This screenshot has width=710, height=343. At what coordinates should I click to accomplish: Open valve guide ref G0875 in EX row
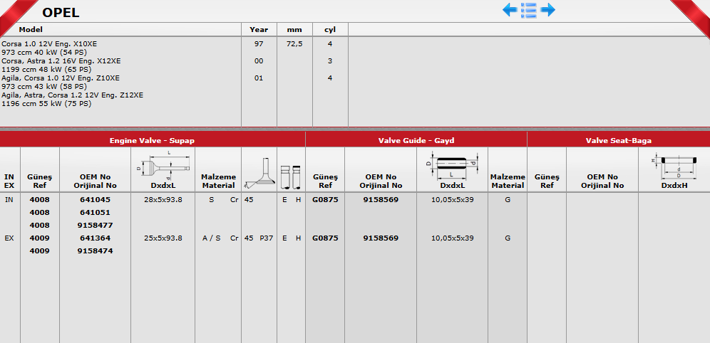(324, 238)
